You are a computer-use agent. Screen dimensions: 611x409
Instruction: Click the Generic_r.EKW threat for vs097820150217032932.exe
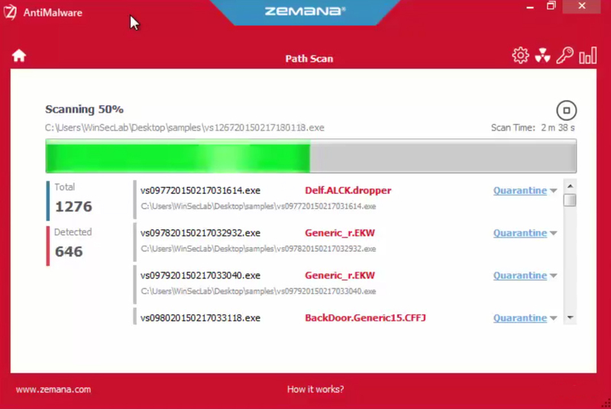(339, 233)
